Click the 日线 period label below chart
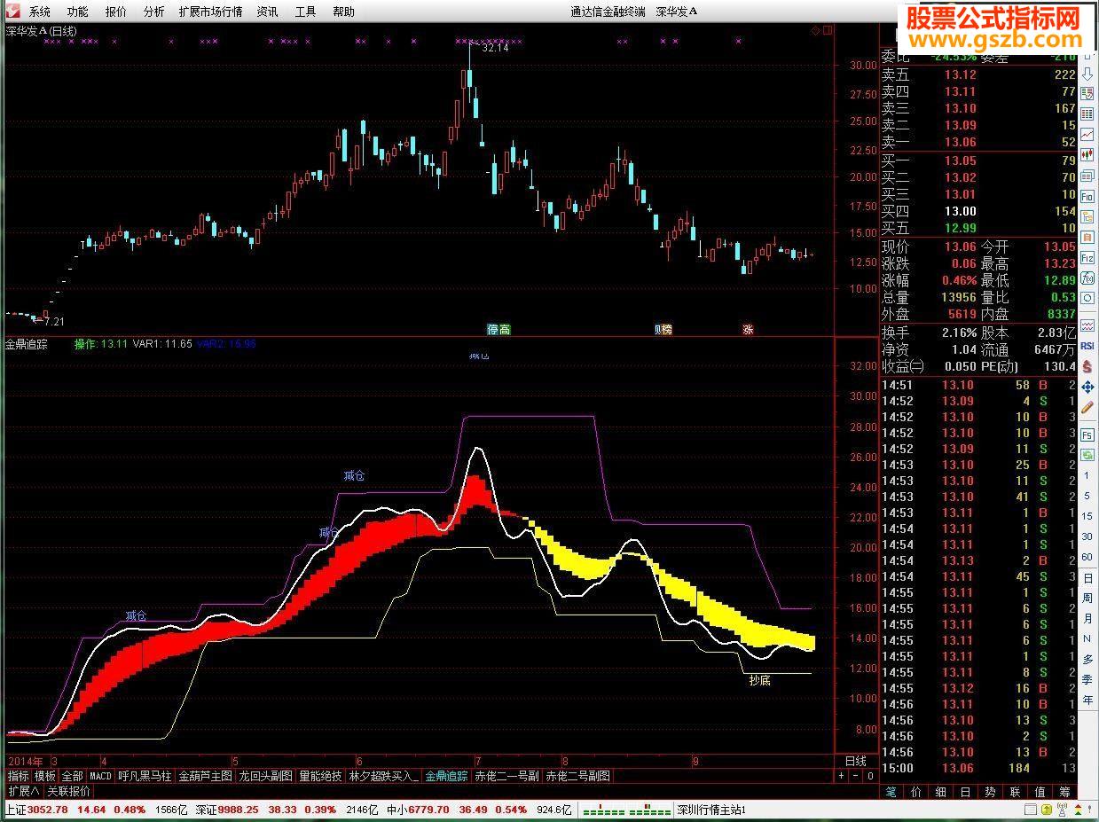 pos(855,761)
